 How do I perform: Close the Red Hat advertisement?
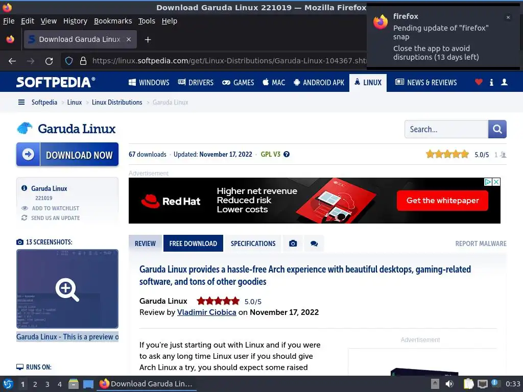pyautogui.click(x=496, y=182)
